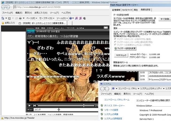Open the Help icon dropdown arrow
This screenshot has width=171, height=121.
click(73, 18)
